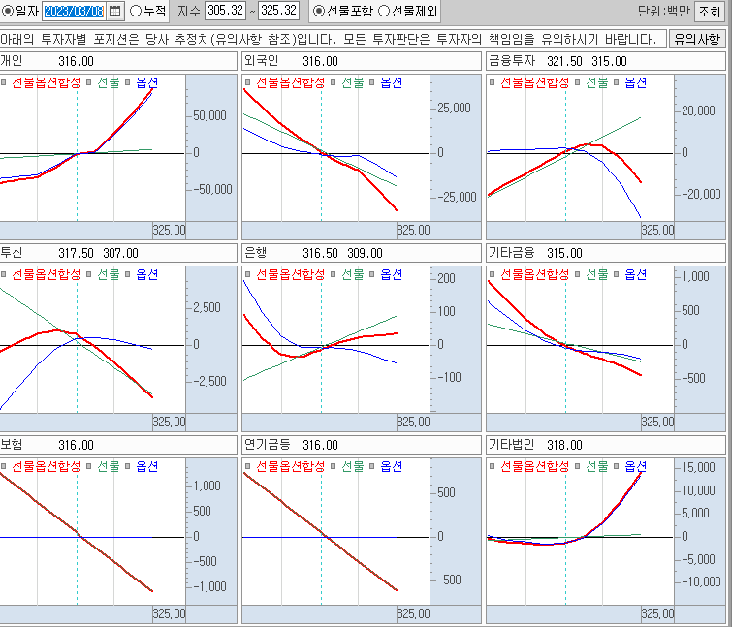Image resolution: width=732 pixels, height=627 pixels.
Task: Open the calendar date picker icon
Action: pyautogui.click(x=115, y=11)
